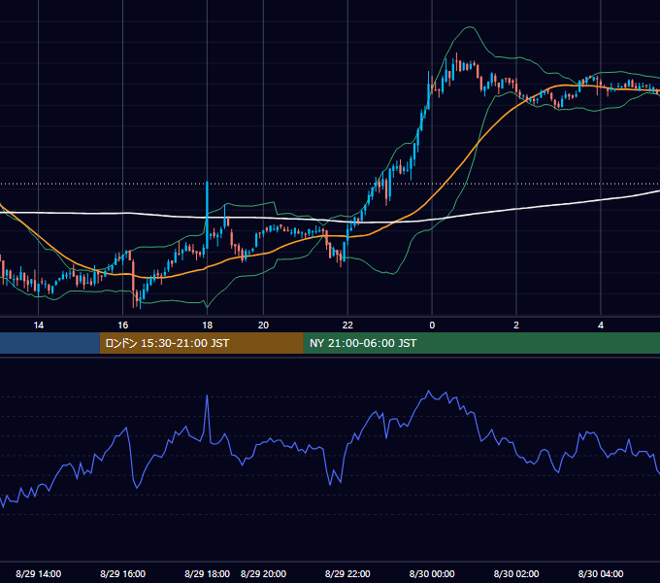
Task: Click the 18 hour label on price chart axis
Action: coord(207,326)
